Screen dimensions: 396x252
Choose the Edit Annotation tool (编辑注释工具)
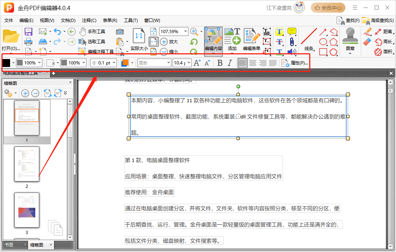(x=96, y=51)
